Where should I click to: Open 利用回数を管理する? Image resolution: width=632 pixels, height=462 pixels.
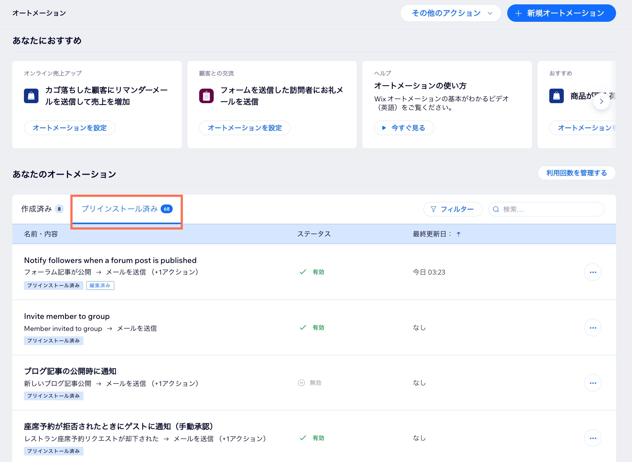(x=576, y=173)
